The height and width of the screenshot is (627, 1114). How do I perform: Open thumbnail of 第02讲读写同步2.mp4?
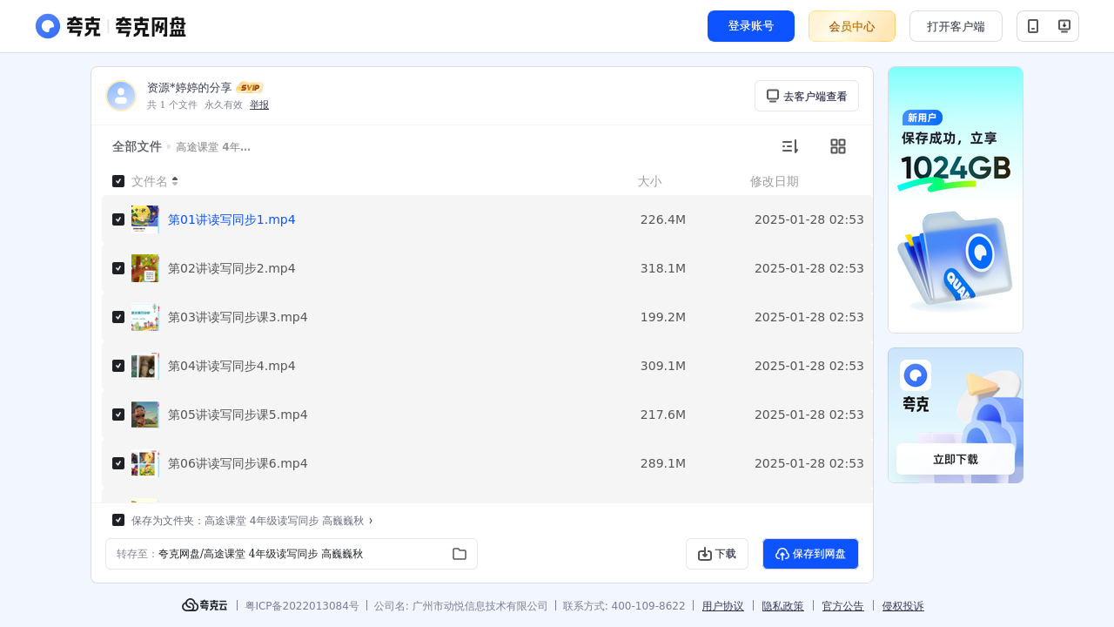pos(145,268)
